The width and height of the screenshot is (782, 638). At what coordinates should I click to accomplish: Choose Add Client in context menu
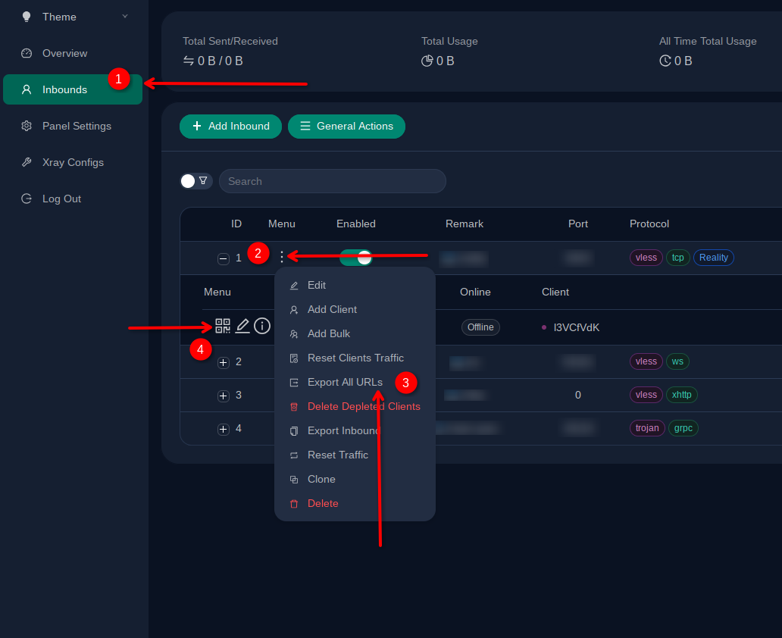click(332, 309)
